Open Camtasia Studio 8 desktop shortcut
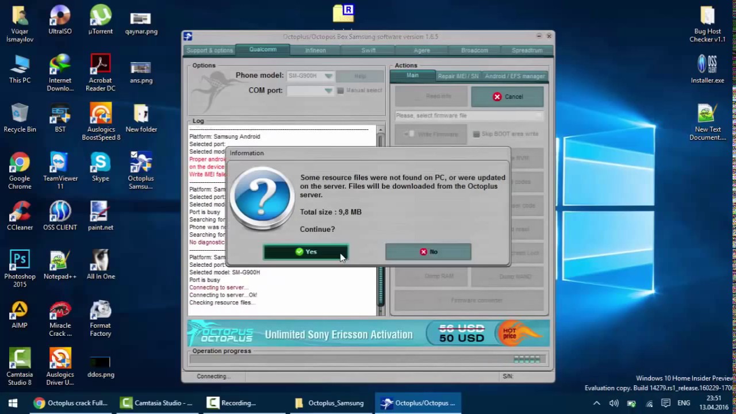 tap(20, 367)
